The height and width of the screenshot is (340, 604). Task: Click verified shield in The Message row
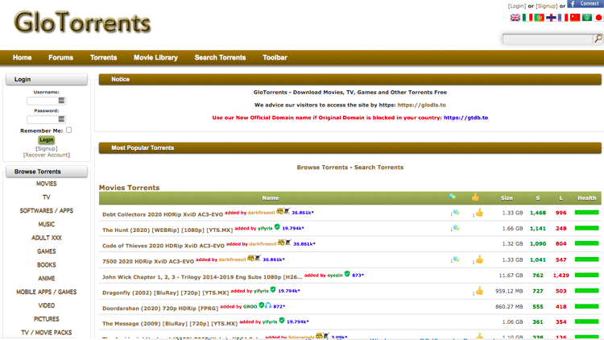click(x=282, y=321)
